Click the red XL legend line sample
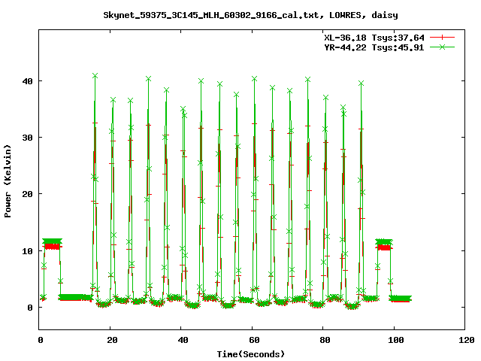The width and height of the screenshot is (481, 361). click(442, 38)
